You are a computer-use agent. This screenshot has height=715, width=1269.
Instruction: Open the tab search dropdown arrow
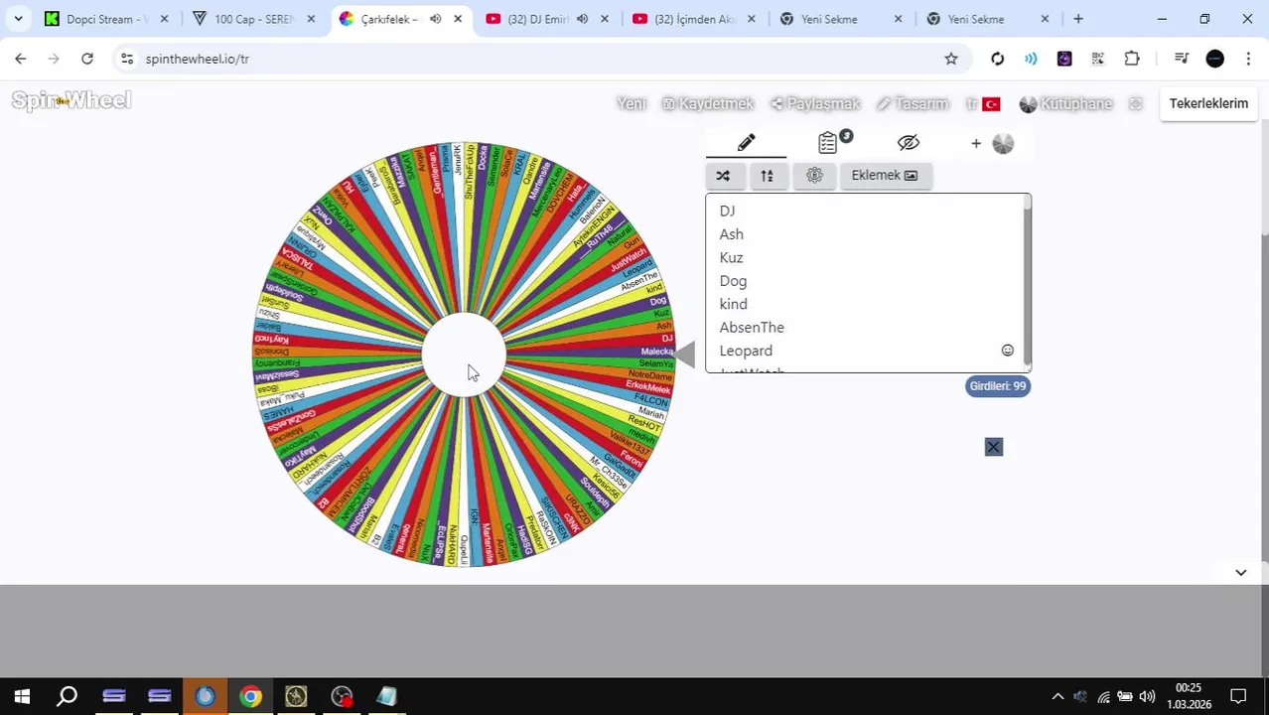(x=18, y=19)
